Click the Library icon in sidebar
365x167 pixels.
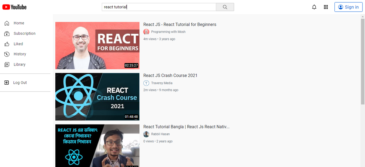click(7, 64)
